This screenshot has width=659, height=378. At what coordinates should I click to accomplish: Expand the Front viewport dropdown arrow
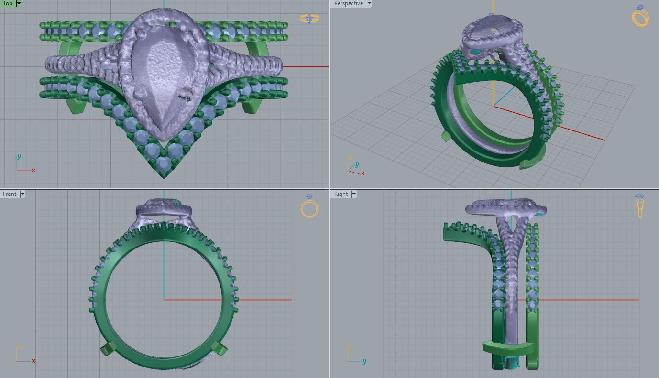pyautogui.click(x=22, y=194)
